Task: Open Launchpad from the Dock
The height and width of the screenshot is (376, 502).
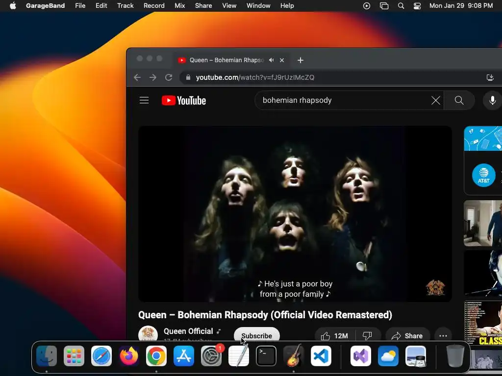Action: point(74,356)
